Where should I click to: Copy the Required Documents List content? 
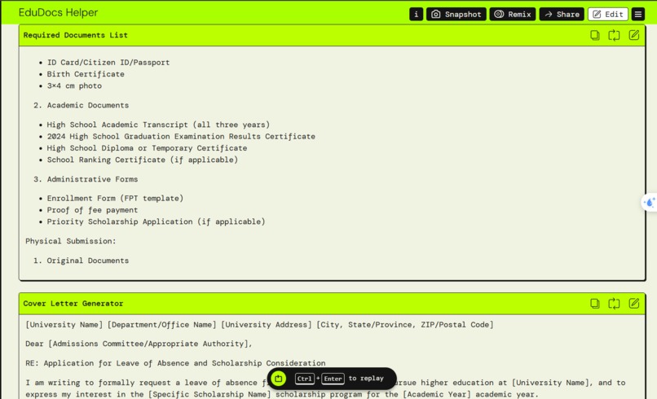[594, 35]
